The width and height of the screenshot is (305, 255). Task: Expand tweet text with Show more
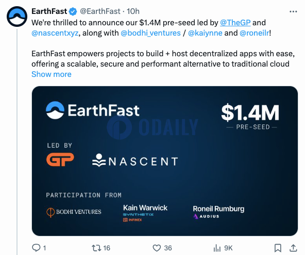pos(52,74)
